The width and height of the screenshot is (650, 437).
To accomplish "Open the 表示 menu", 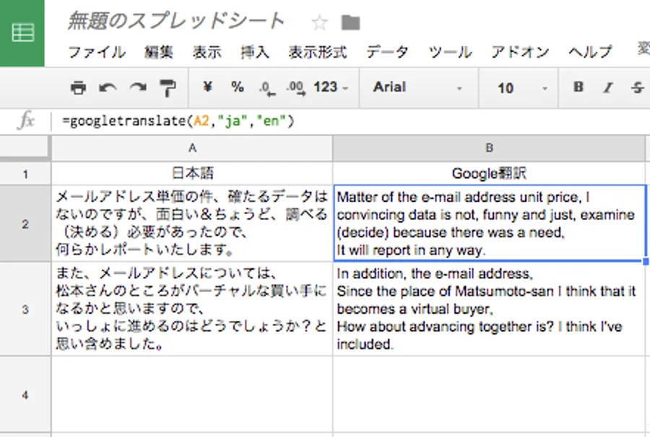I will point(207,52).
